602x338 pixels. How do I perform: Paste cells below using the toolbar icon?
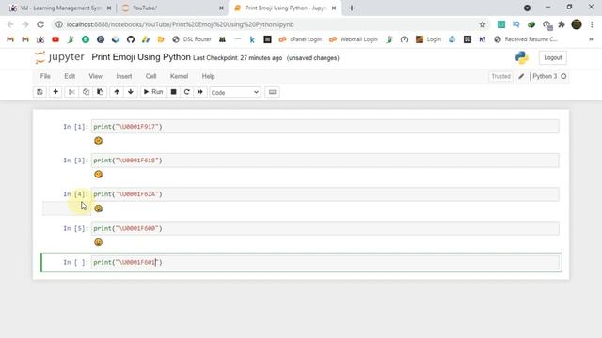pyautogui.click(x=101, y=92)
